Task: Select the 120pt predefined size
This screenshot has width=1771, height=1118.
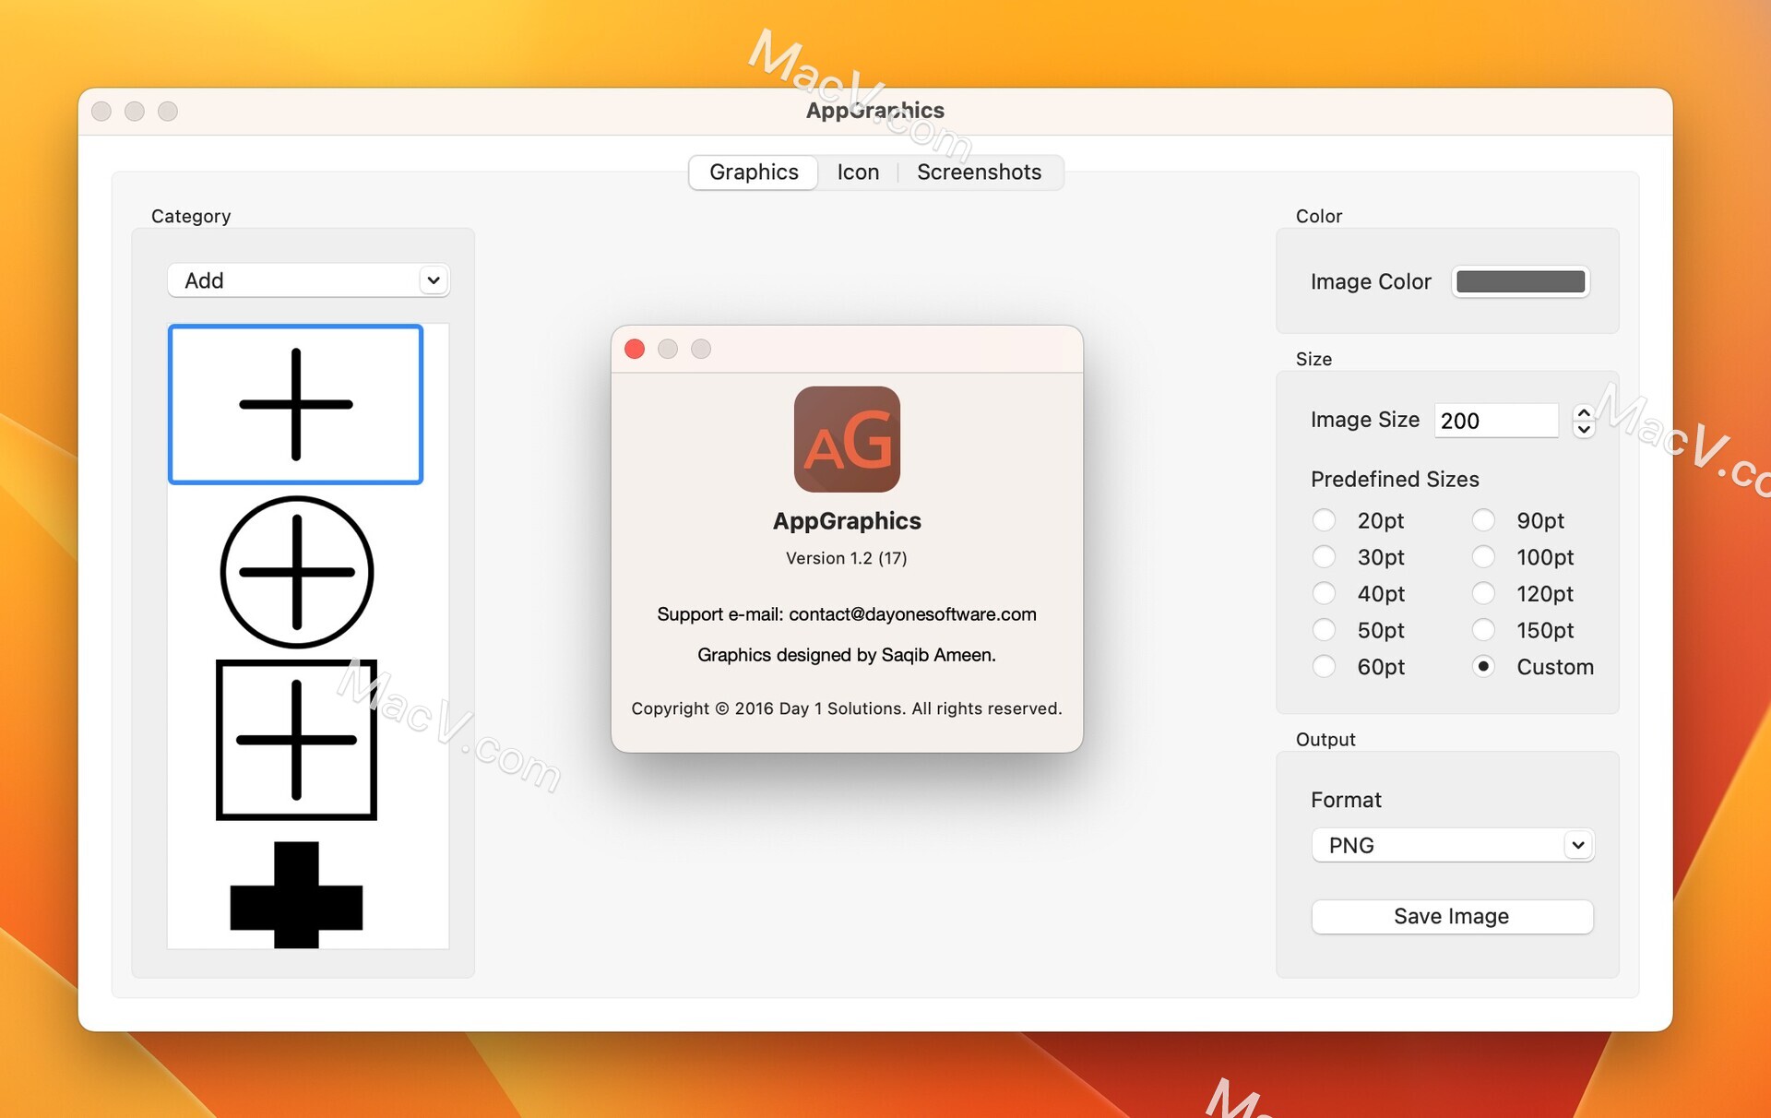Action: click(1483, 593)
